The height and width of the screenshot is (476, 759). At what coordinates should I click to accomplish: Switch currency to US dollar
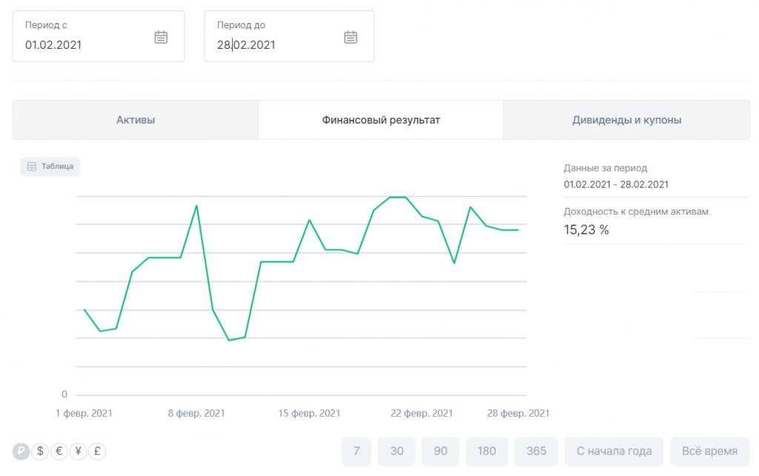point(41,451)
